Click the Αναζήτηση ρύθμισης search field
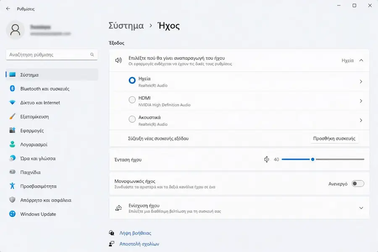Image resolution: width=378 pixels, height=252 pixels. pos(52,55)
